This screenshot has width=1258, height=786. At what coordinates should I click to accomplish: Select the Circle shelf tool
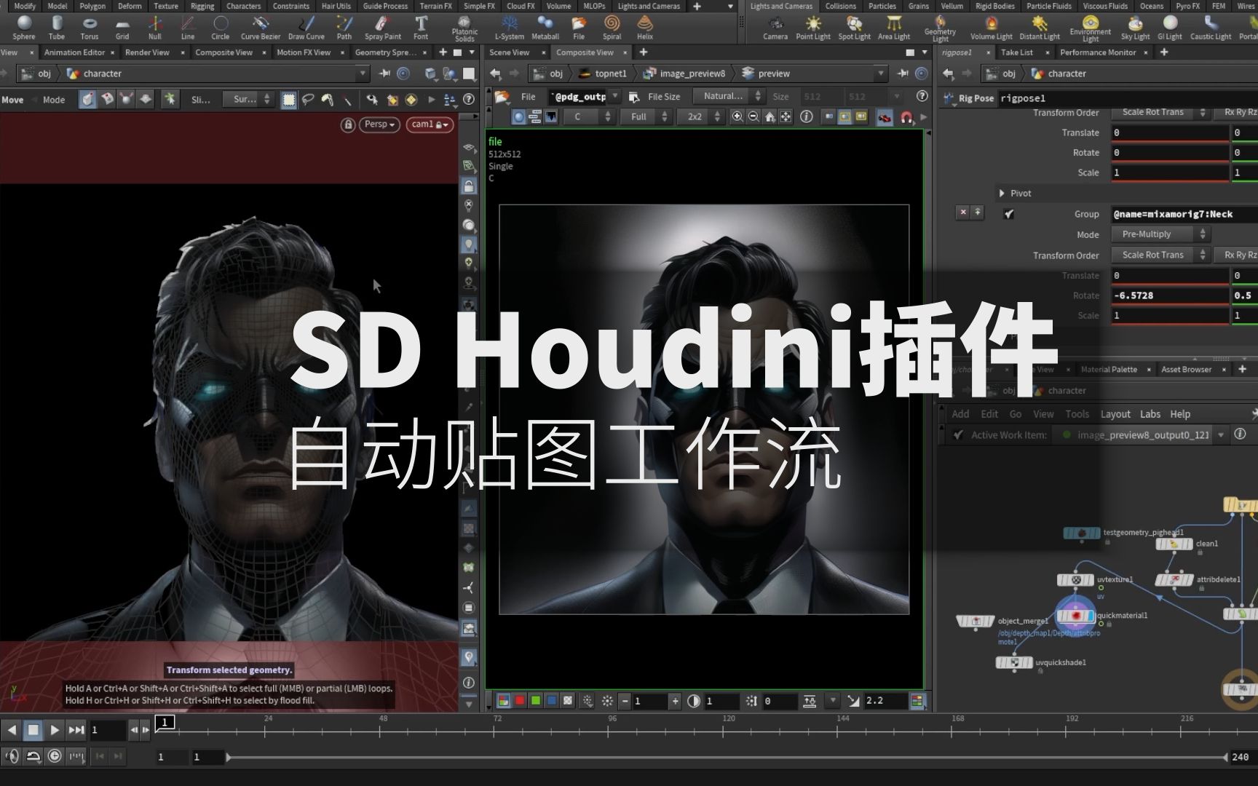coord(220,28)
